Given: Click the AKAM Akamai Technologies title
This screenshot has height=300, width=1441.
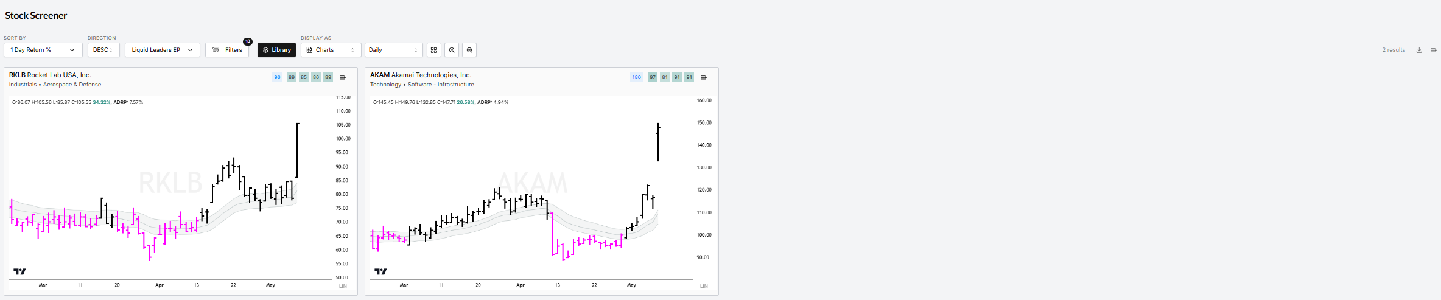Looking at the screenshot, I should [421, 75].
